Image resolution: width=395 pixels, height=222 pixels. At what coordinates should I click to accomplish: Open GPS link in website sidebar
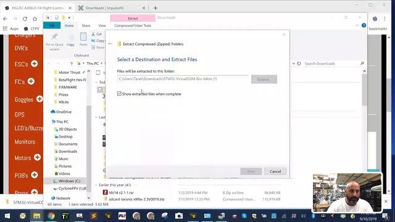19,115
